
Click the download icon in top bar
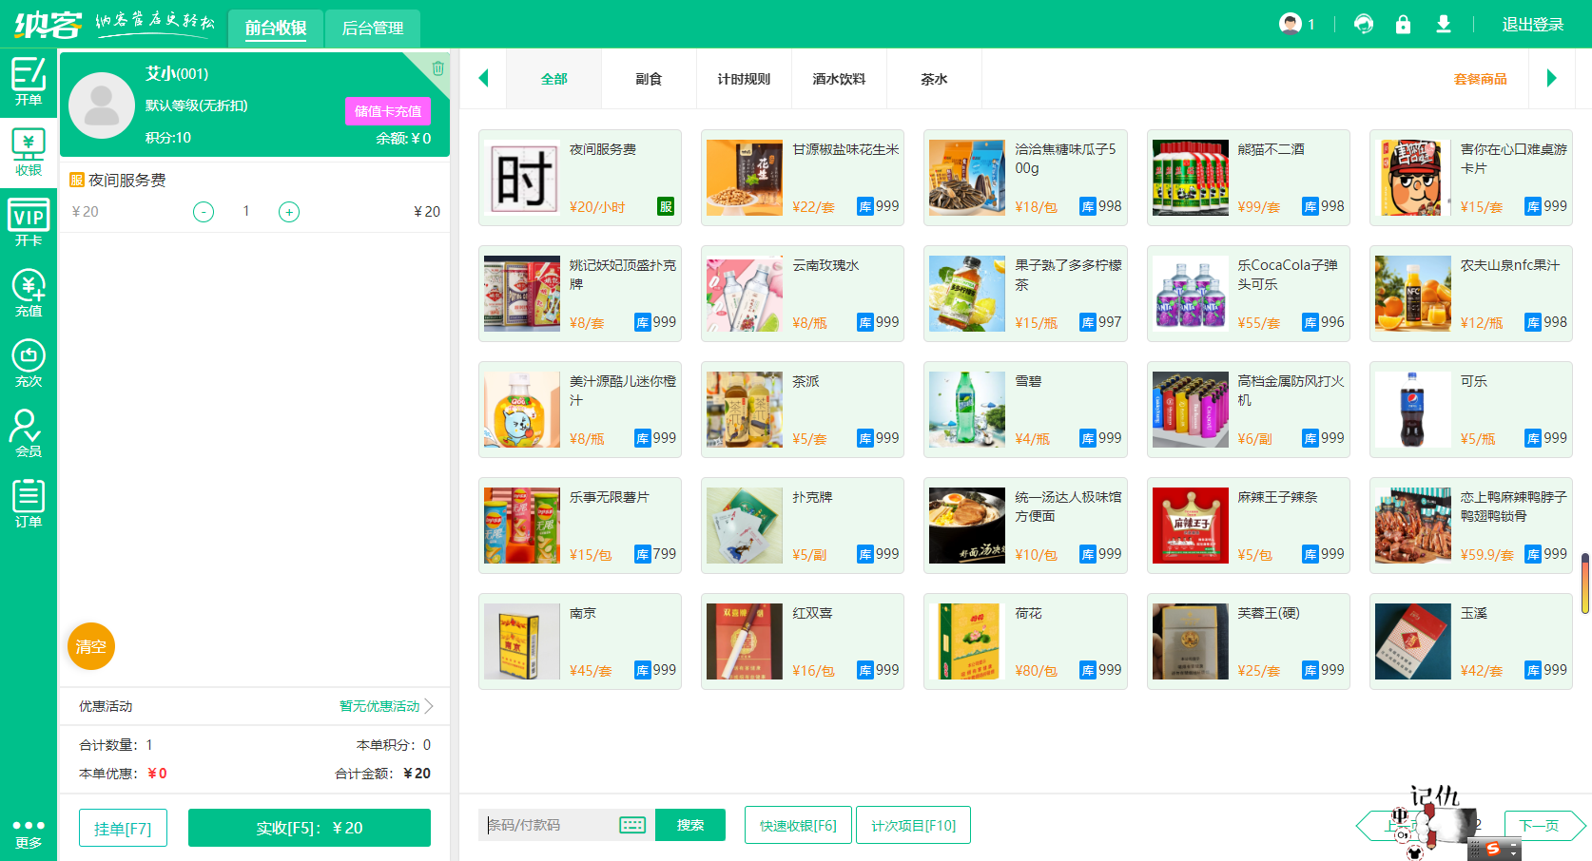point(1443,25)
